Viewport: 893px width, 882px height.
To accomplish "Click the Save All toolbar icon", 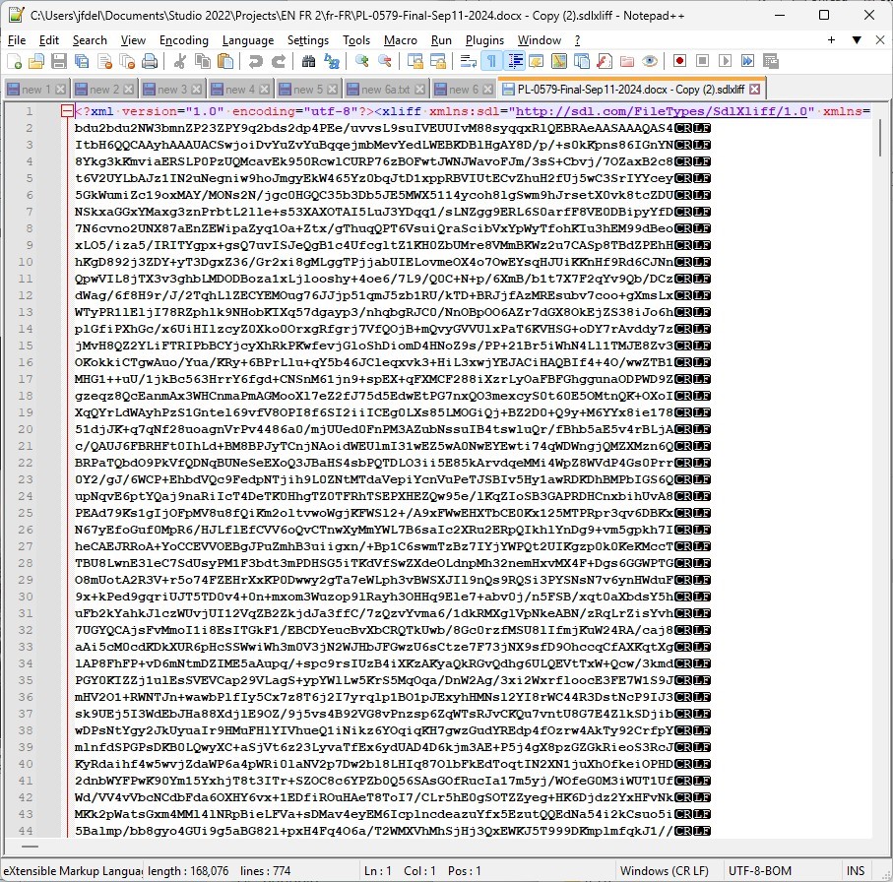I will pos(82,61).
